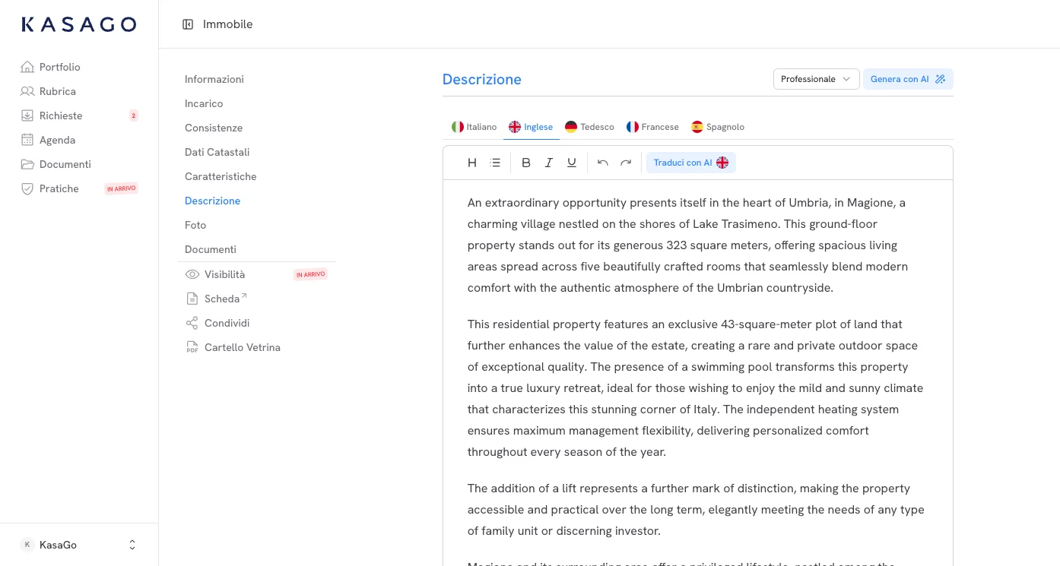Undo the last edit
This screenshot has height=566, width=1060.
[603, 163]
